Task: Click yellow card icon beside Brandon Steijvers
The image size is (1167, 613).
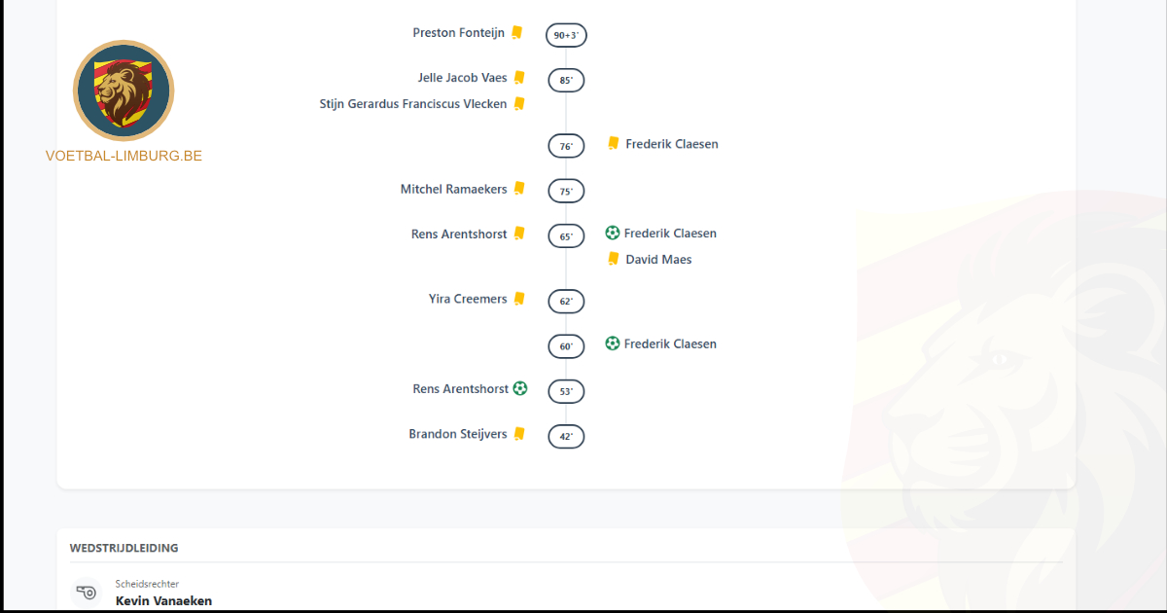Action: (520, 434)
